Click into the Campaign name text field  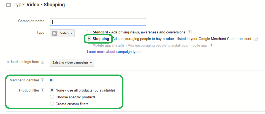click(x=98, y=22)
